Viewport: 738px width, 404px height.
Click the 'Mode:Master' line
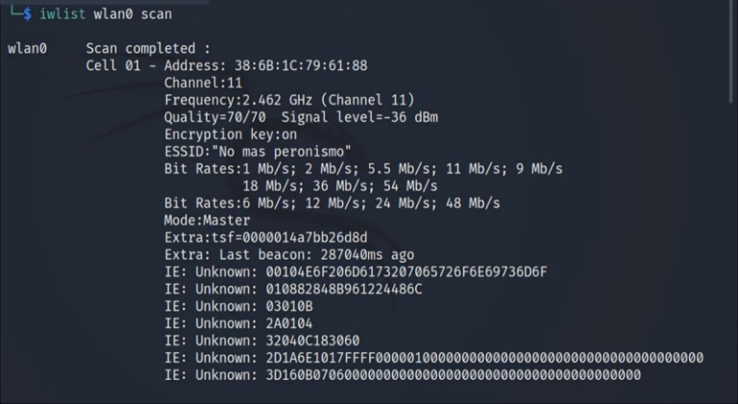[x=207, y=220]
